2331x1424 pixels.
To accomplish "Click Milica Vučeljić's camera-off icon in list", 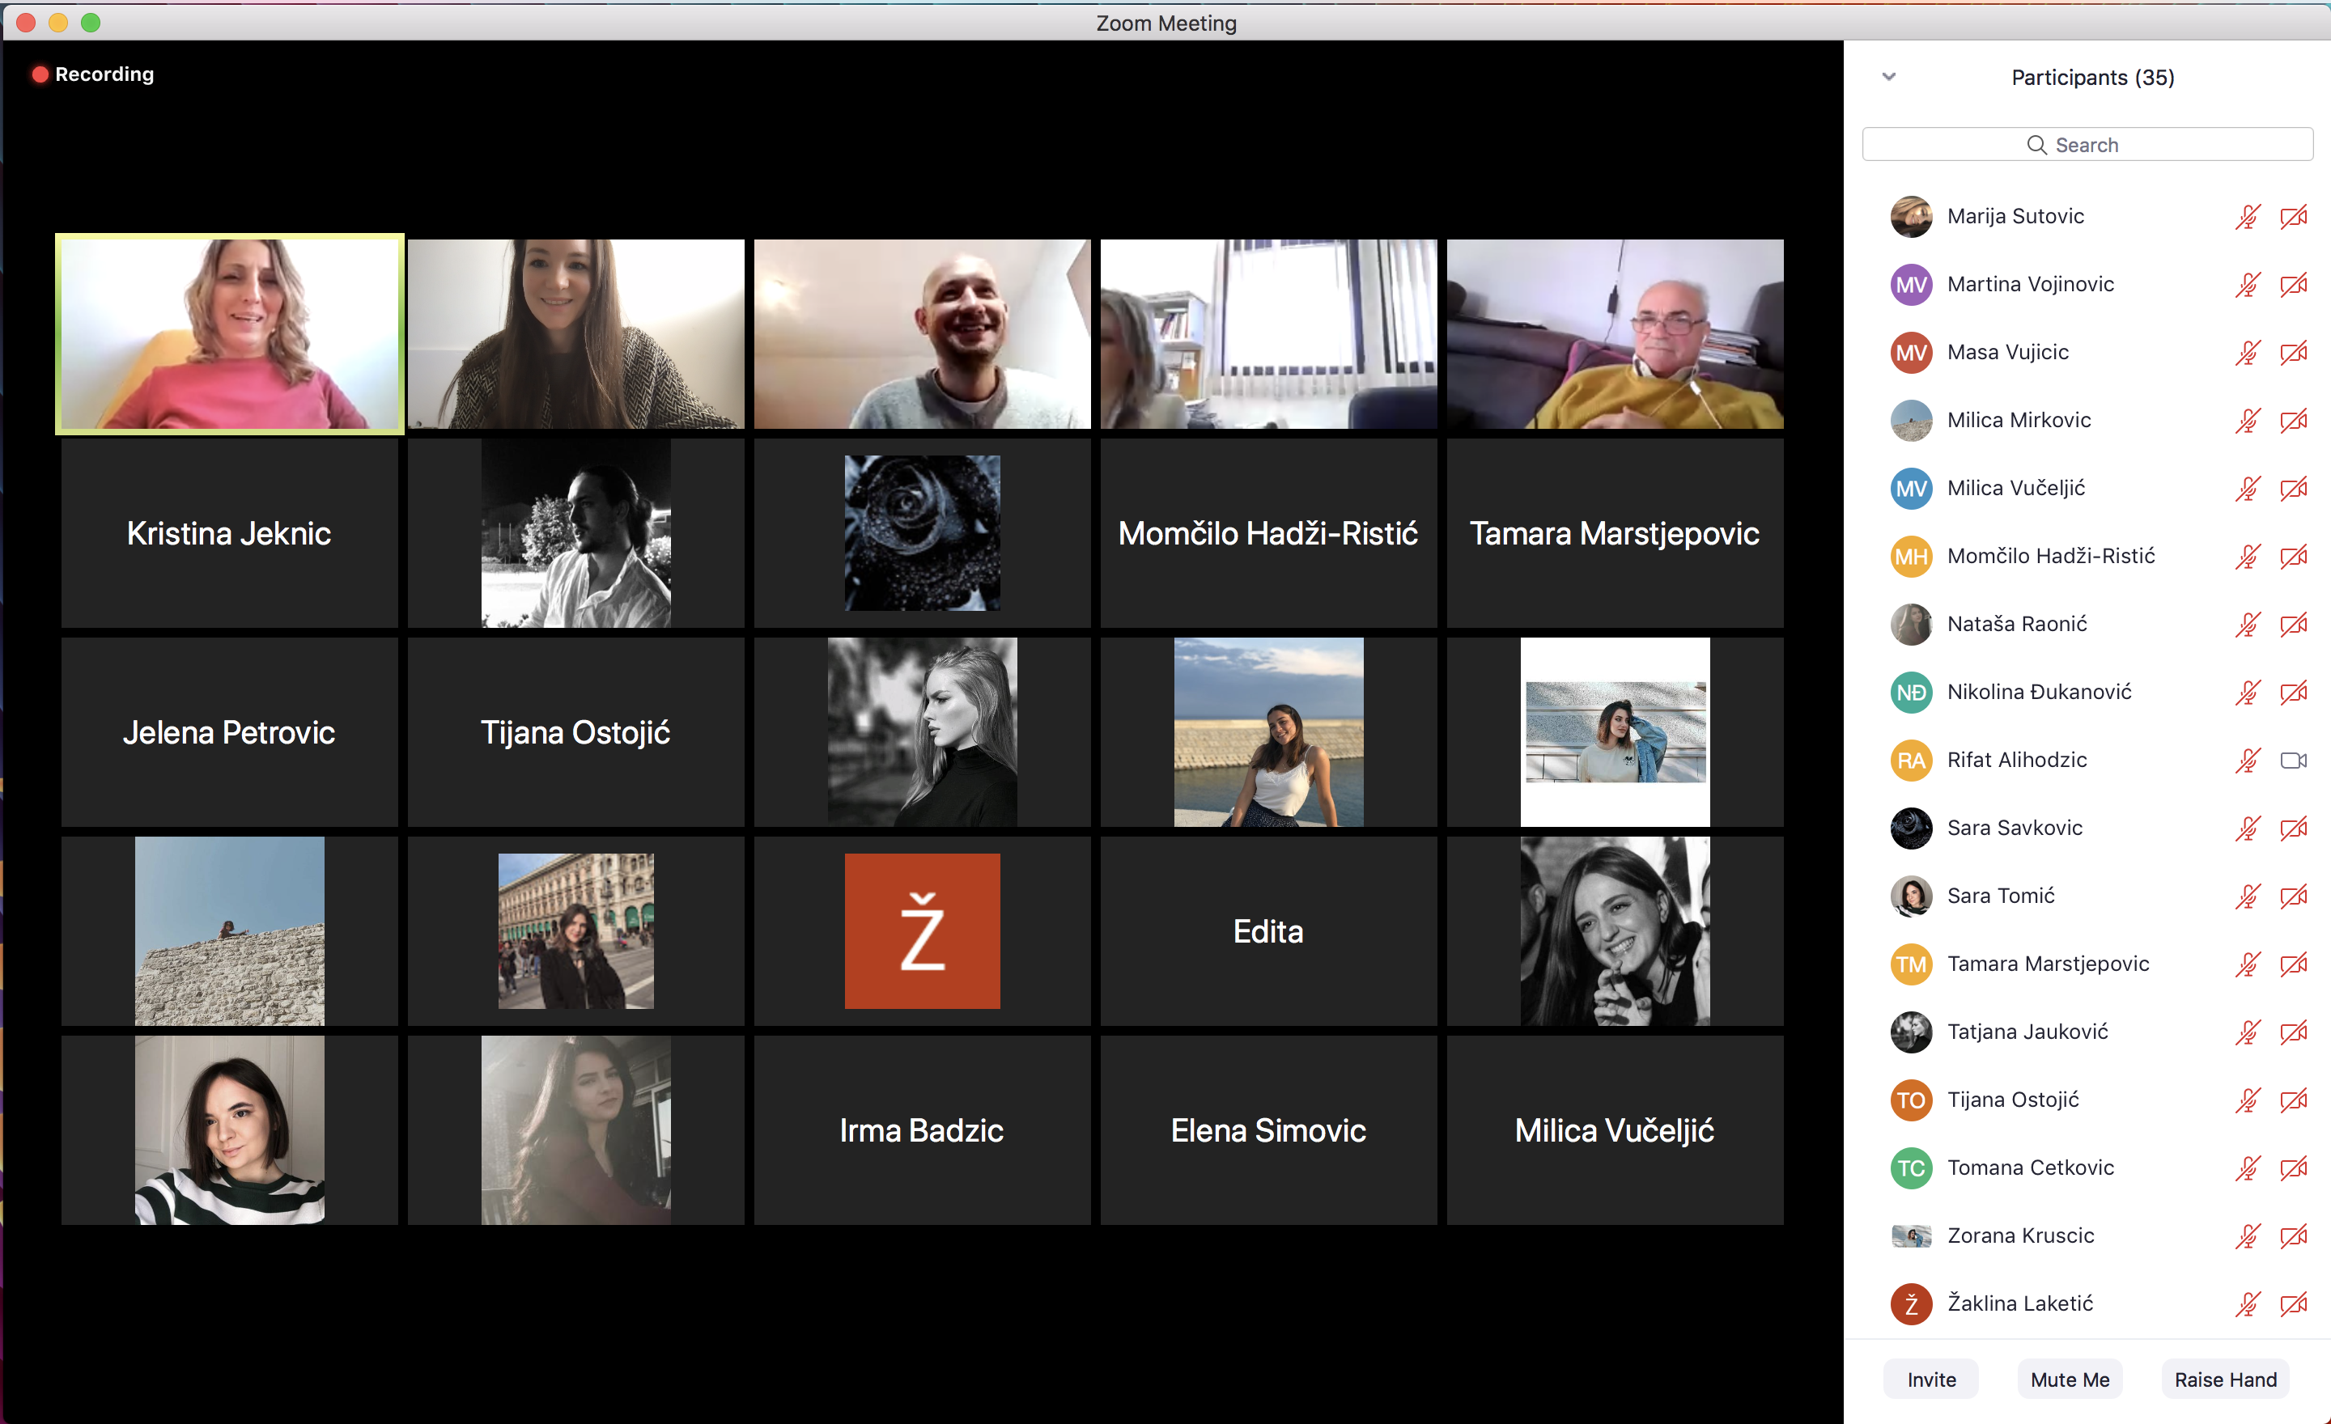I will pyautogui.click(x=2293, y=489).
